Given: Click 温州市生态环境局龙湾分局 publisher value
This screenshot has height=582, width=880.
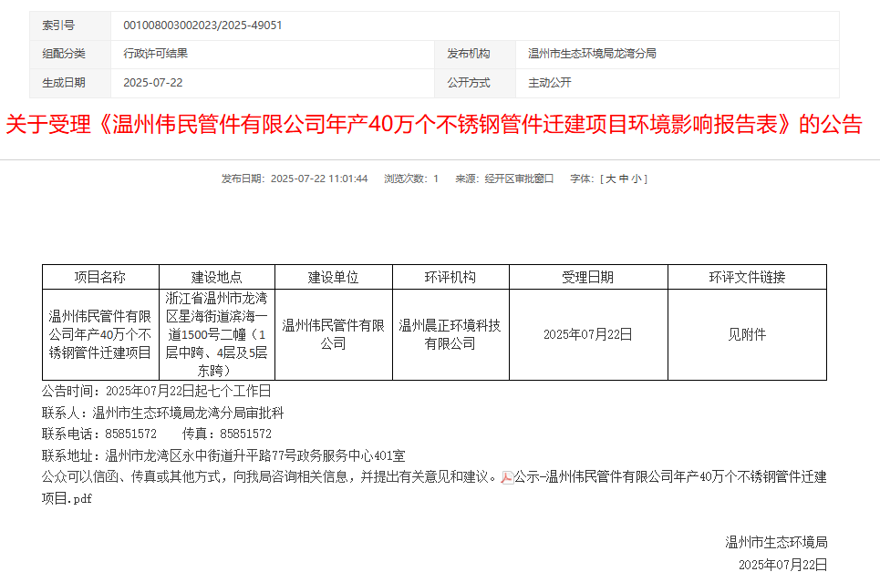Looking at the screenshot, I should pos(592,54).
